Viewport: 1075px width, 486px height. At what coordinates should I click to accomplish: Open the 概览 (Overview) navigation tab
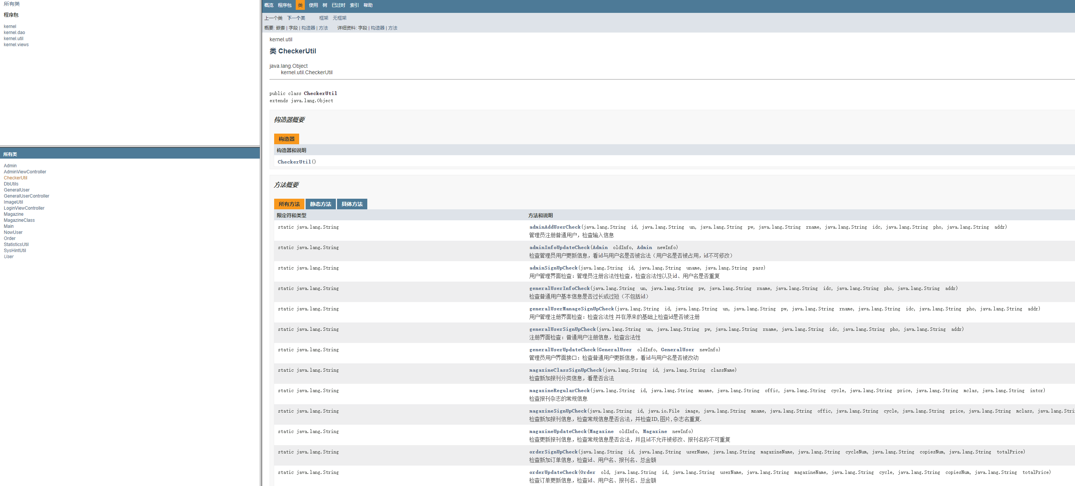point(269,5)
